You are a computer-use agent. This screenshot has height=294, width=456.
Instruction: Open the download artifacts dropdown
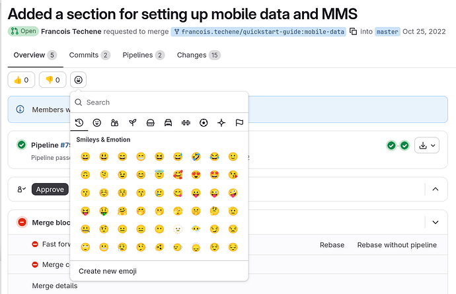pos(427,145)
